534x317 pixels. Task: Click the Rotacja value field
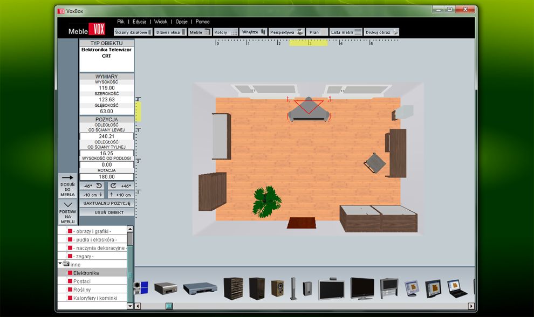click(x=106, y=177)
